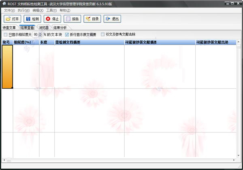243x170 pixels.
Task: Click the horizontal scrollbar thumb
Action: point(9,160)
